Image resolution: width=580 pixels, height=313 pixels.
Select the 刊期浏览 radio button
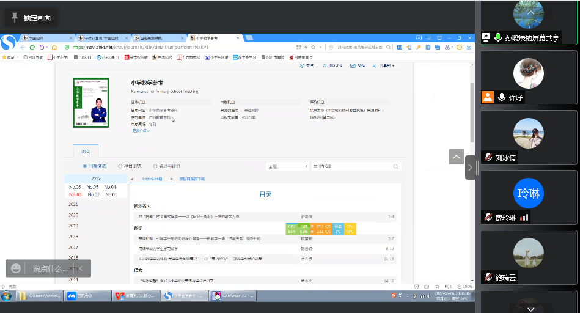(85, 166)
